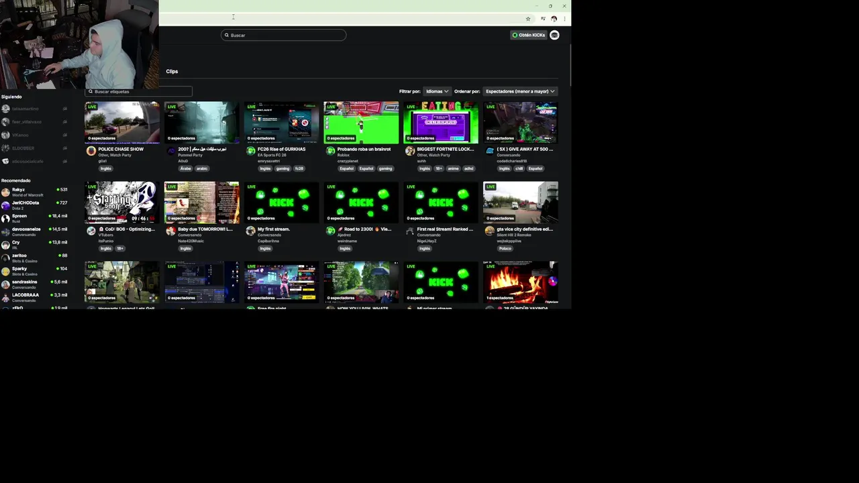Open suhh channel avatar
Image resolution: width=859 pixels, height=483 pixels.
pos(410,152)
